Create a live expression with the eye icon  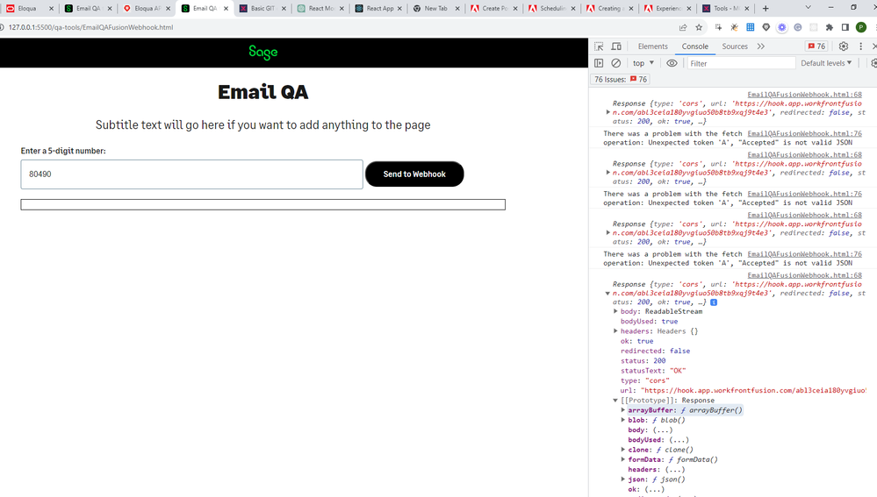(672, 63)
